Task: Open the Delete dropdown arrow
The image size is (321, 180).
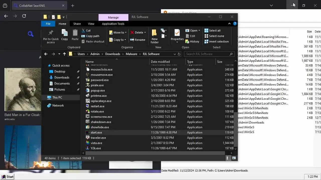Action: [x=145, y=32]
